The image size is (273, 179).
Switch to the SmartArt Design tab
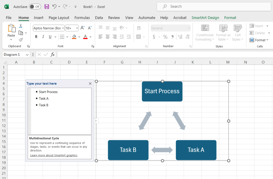205,18
